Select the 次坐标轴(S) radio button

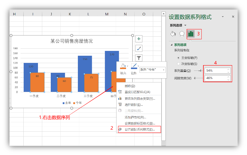point(178,64)
